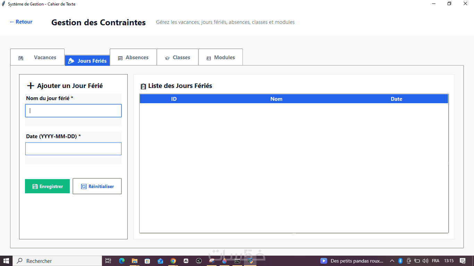Open the 13:15 clock calendar

(x=449, y=261)
